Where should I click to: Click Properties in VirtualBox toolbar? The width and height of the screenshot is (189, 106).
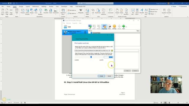pos(104,27)
